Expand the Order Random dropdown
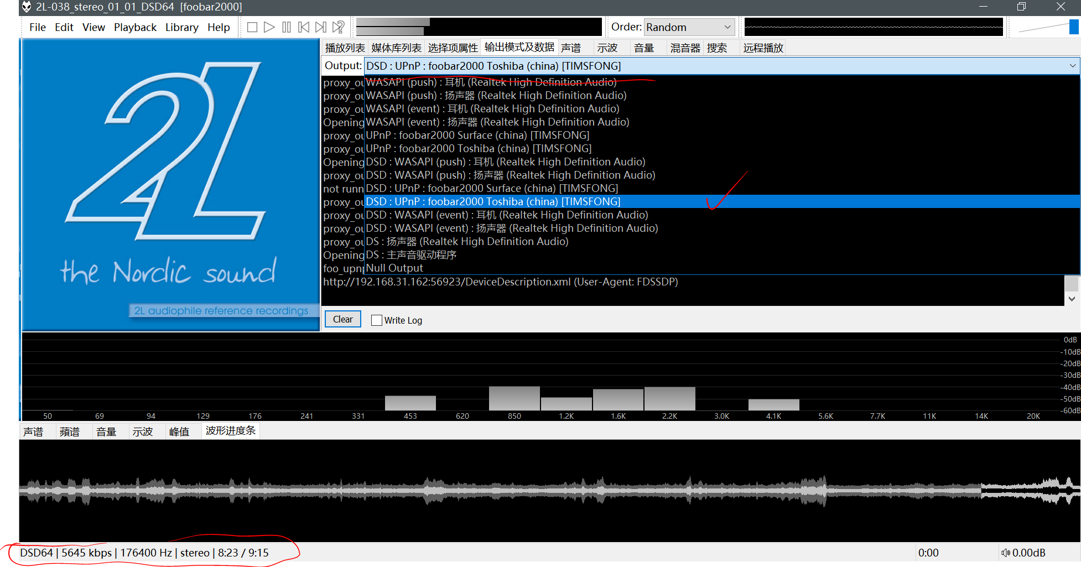 click(727, 27)
